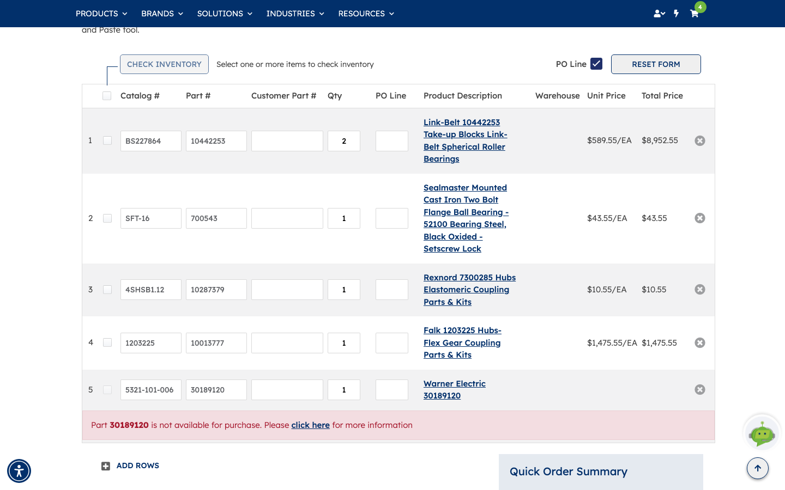Expand the Solutions menu
The height and width of the screenshot is (490, 785).
[x=225, y=14]
